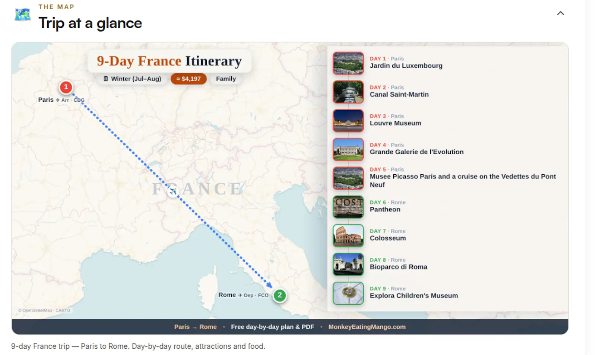Click the DAY 6 · Rome label

[387, 202]
